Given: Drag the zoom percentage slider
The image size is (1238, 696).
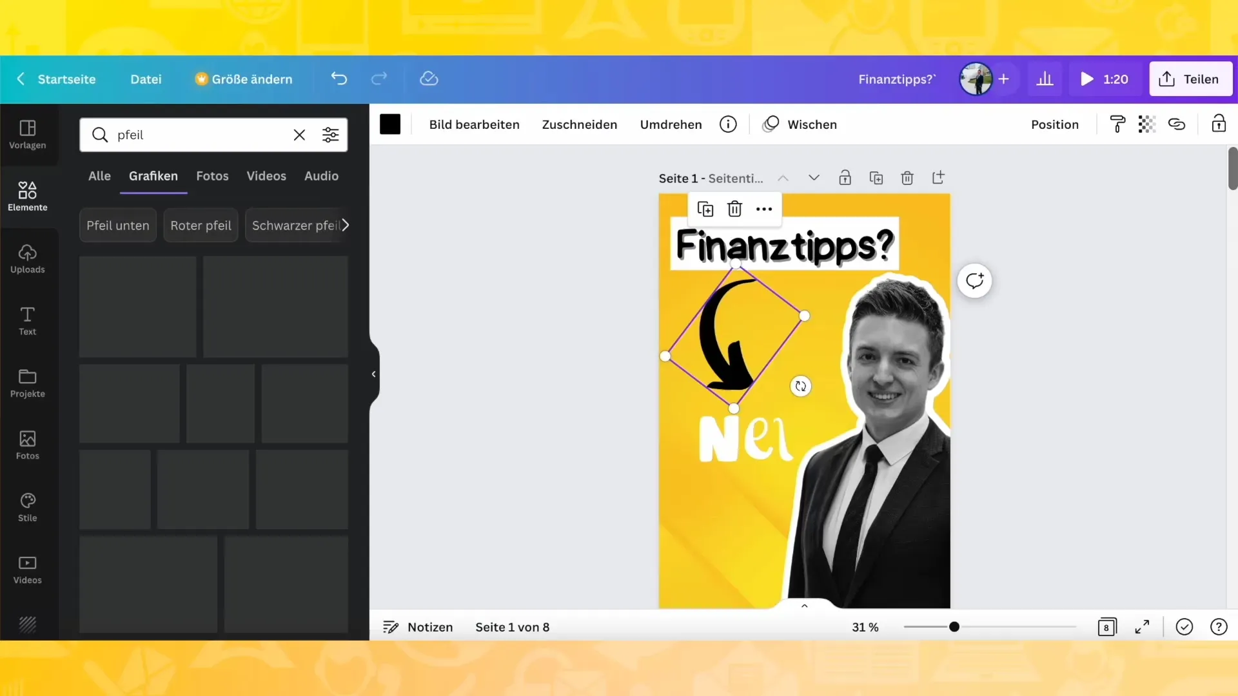Looking at the screenshot, I should click(953, 626).
